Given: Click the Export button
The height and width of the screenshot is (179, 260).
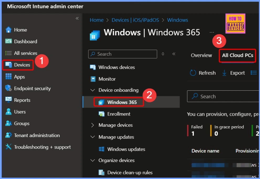Looking at the screenshot, I should click(x=234, y=73).
